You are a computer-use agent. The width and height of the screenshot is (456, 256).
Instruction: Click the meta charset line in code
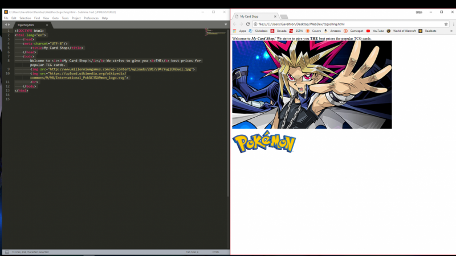pos(45,44)
